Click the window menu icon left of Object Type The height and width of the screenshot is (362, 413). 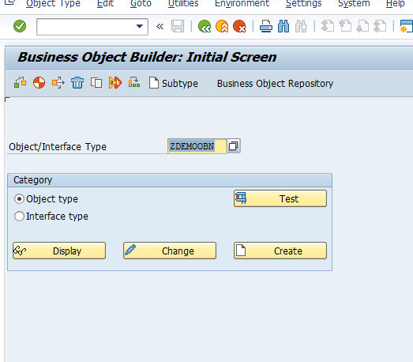tap(9, 2)
